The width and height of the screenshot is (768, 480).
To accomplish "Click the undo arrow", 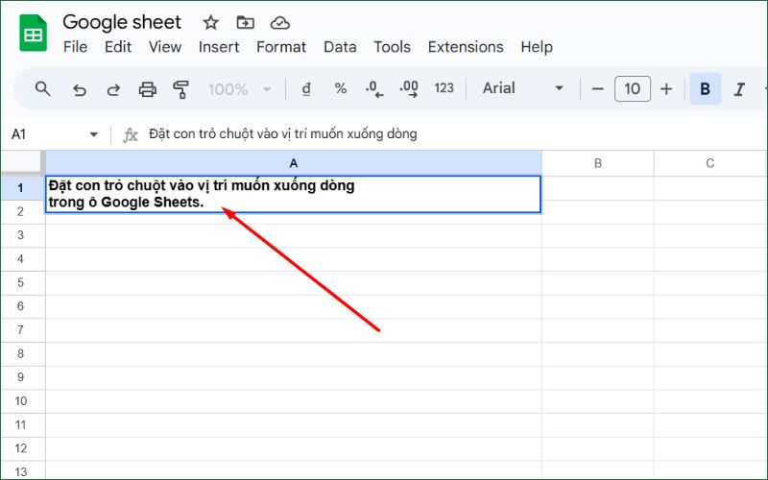I will 80,89.
